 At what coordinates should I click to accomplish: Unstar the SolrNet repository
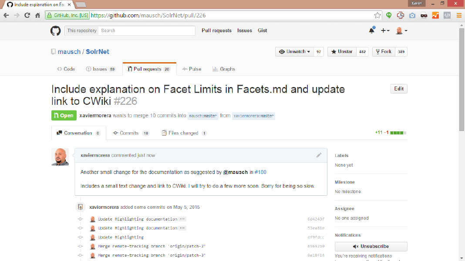tap(342, 52)
